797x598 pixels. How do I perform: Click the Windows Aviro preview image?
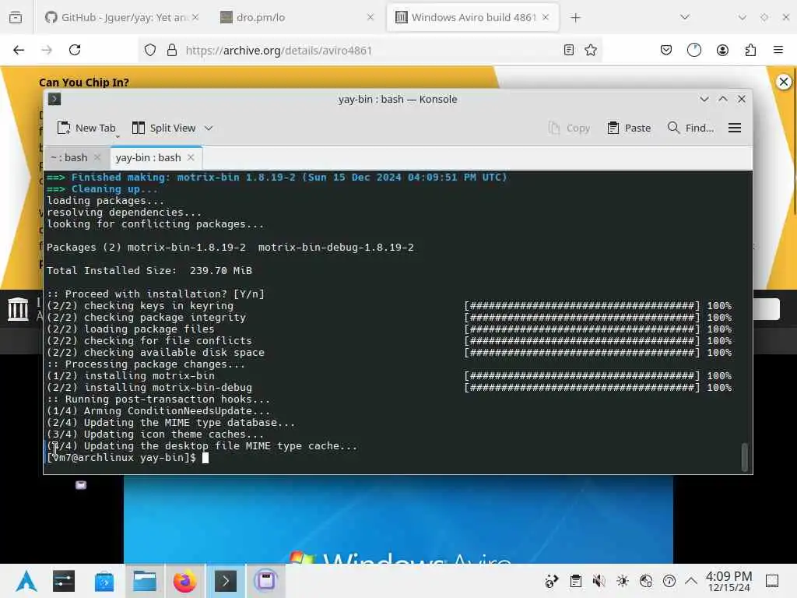pyautogui.click(x=398, y=519)
